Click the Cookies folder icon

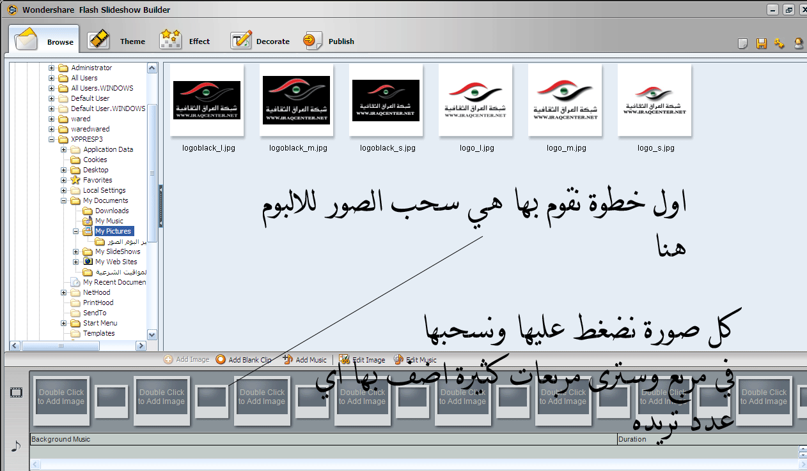[x=75, y=160]
